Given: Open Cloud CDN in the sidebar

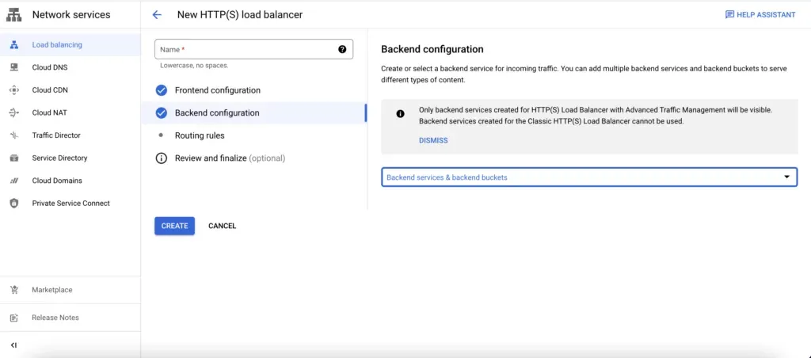Looking at the screenshot, I should pyautogui.click(x=70, y=90).
